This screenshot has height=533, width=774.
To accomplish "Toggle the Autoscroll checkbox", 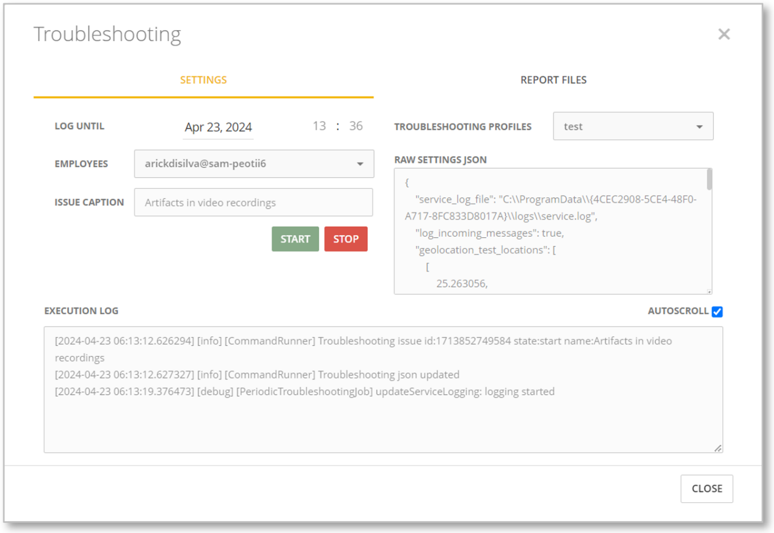I will tap(717, 311).
